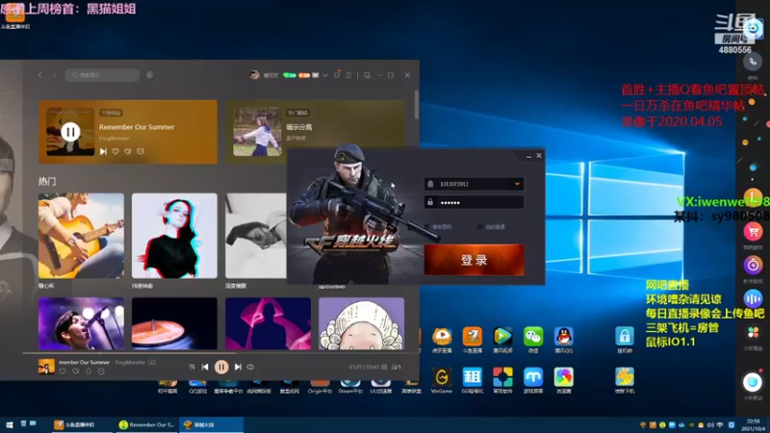Pause playback in bottom player bar
The image size is (770, 433).
coord(221,367)
